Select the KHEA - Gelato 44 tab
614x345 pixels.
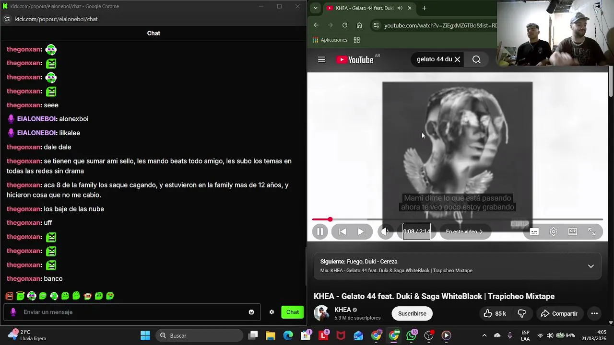click(365, 8)
